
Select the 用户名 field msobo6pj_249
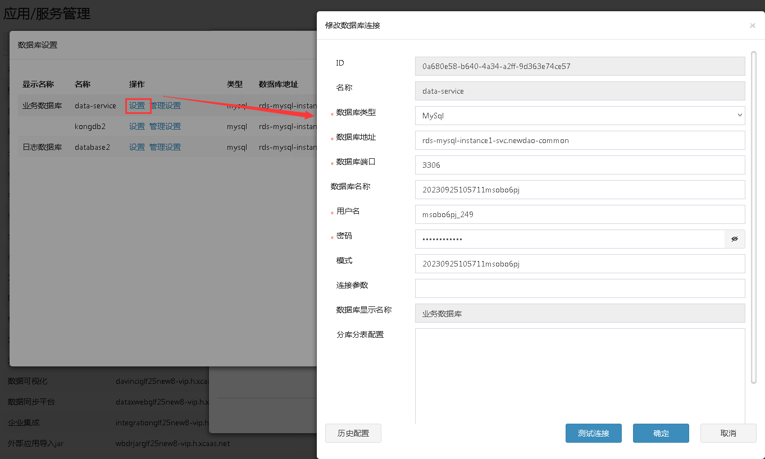[x=580, y=214]
